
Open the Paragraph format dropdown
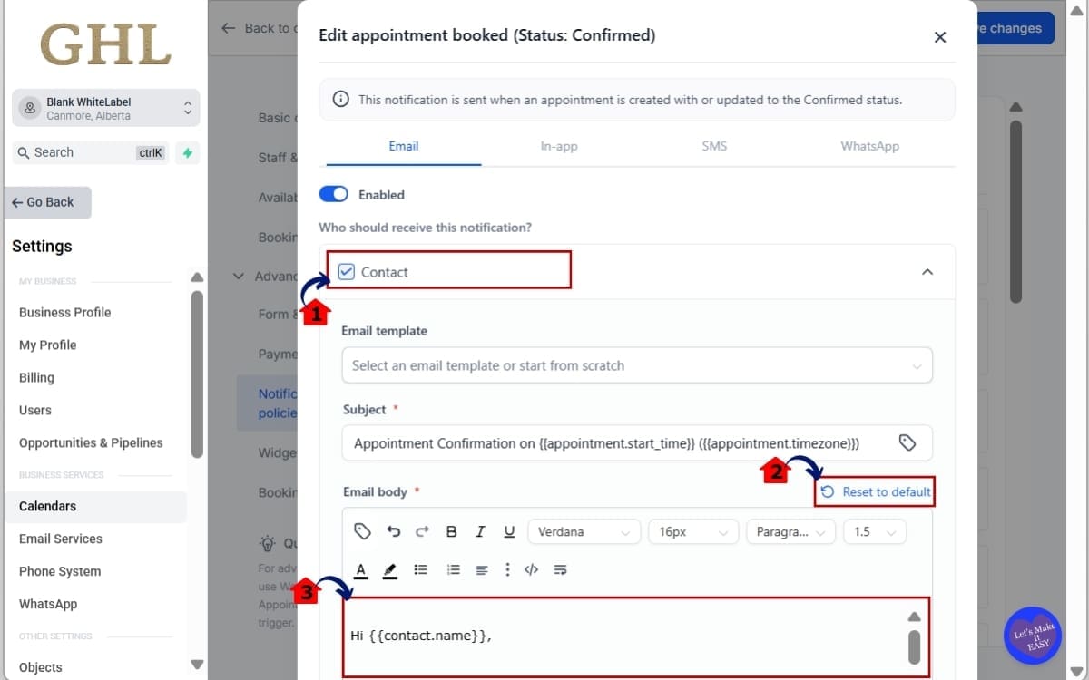(790, 531)
